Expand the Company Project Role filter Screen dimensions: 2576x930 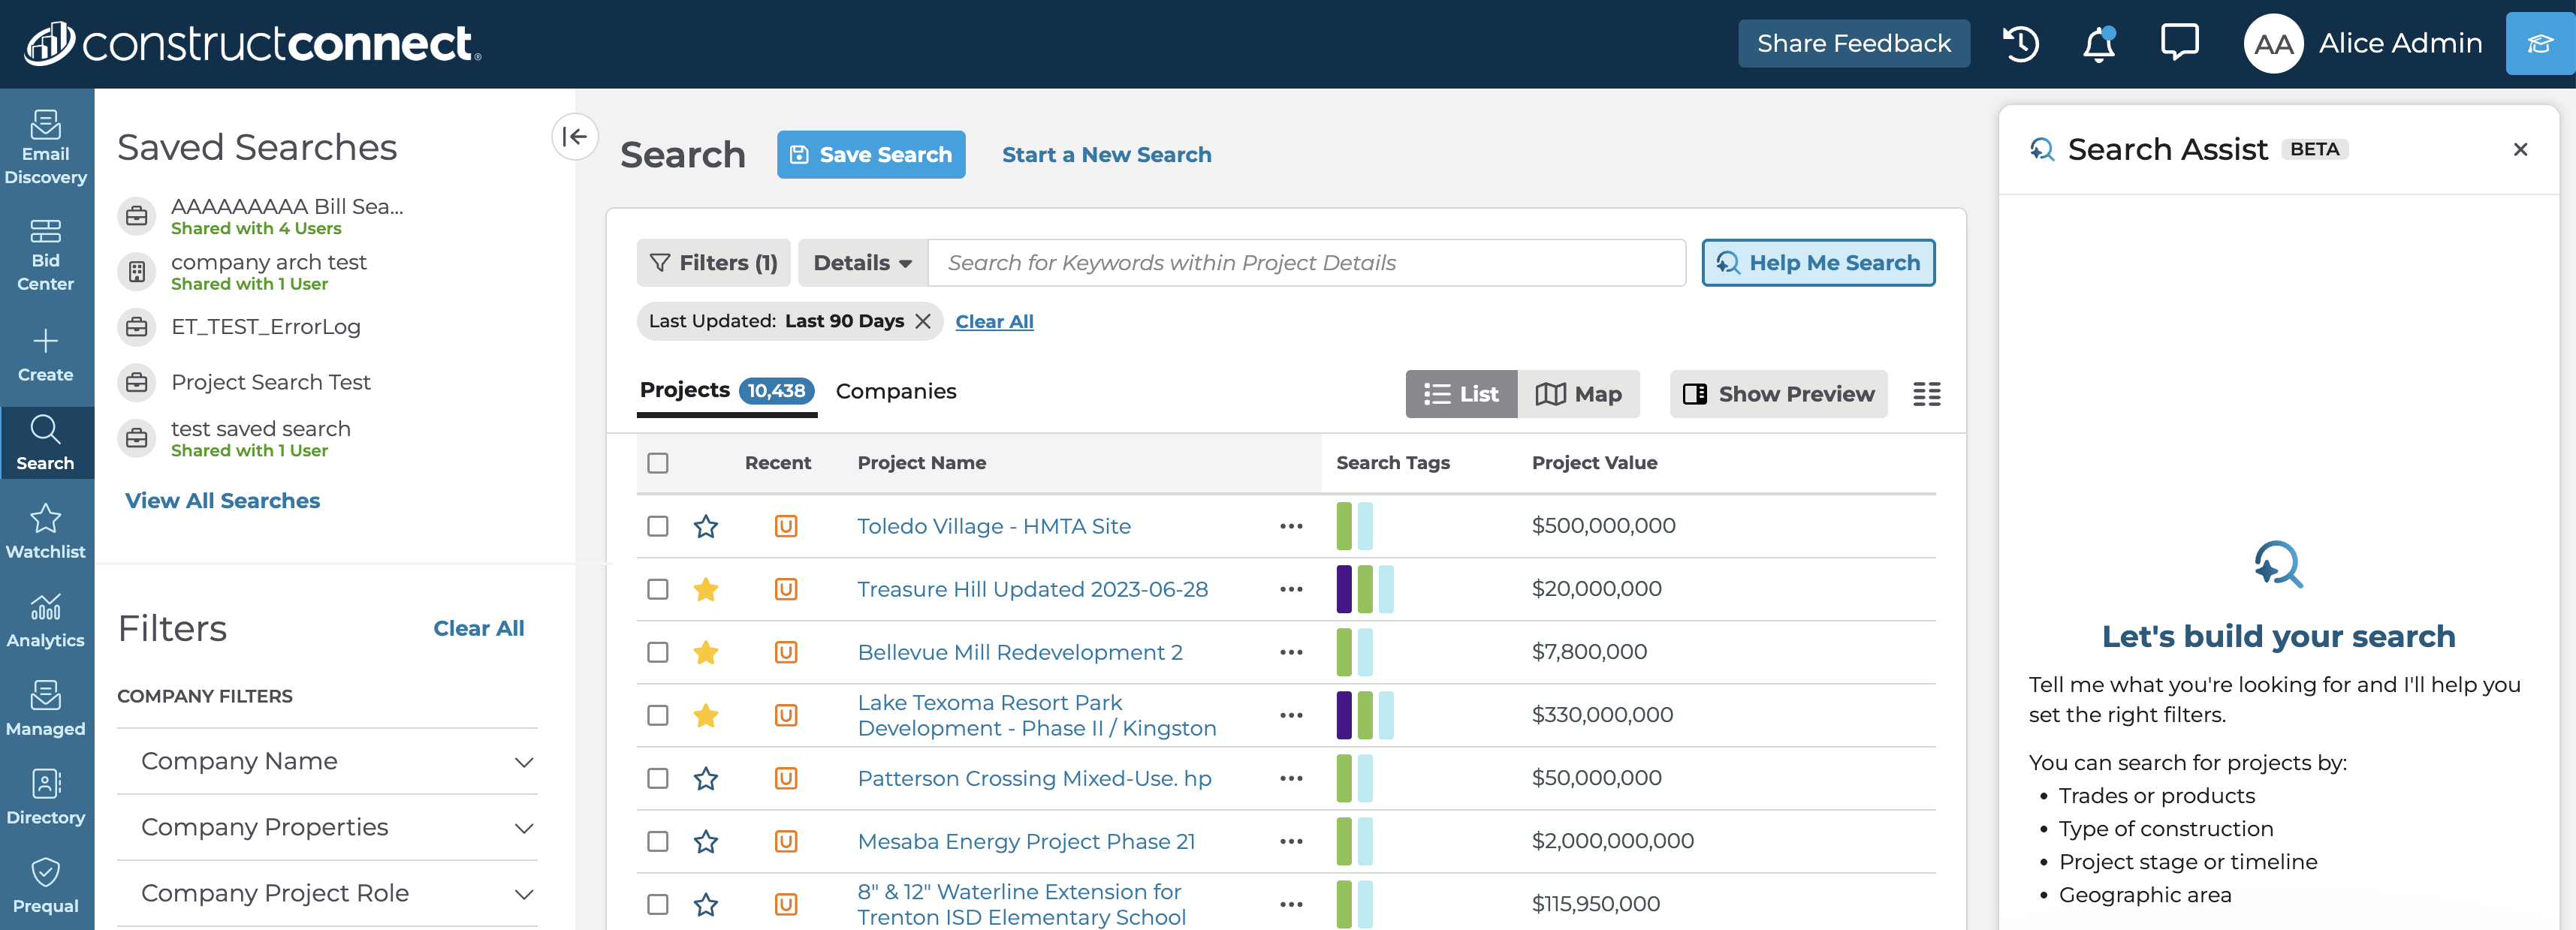pyautogui.click(x=327, y=893)
